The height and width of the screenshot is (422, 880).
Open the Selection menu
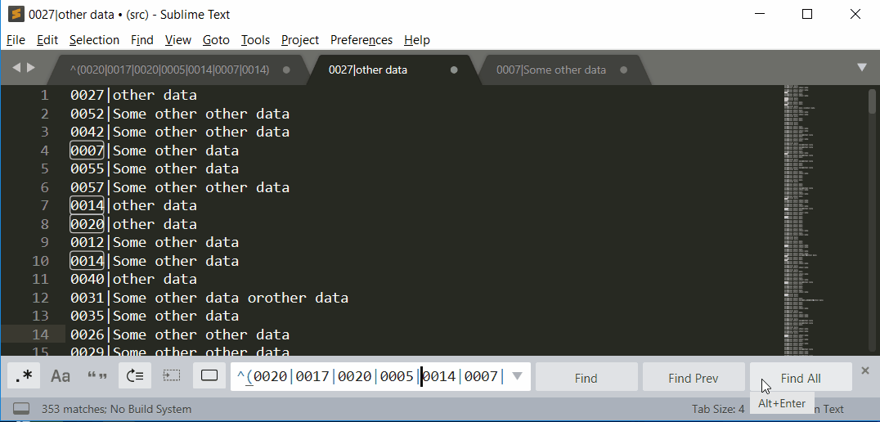(x=94, y=40)
